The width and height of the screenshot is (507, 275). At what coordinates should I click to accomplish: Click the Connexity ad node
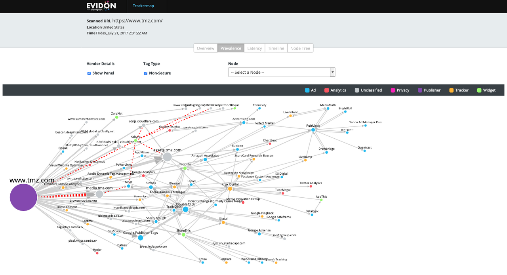click(259, 108)
